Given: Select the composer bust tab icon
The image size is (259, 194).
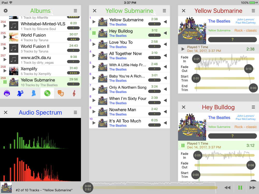Looking at the screenshot, I should [34, 93].
